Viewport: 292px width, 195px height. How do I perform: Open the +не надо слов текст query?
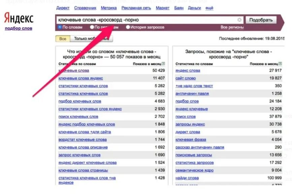194,86
